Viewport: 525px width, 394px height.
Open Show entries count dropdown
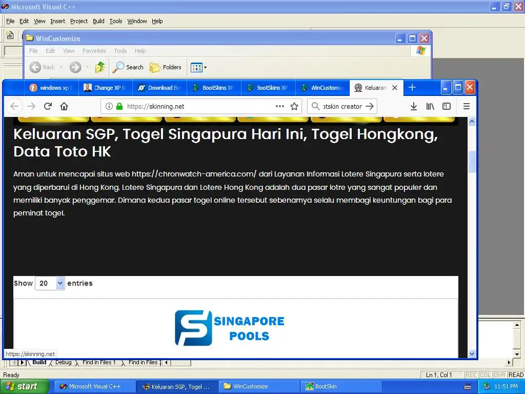click(x=50, y=283)
